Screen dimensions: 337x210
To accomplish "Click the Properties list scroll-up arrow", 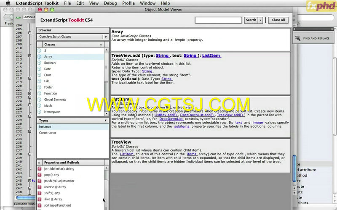I will coord(106,168).
